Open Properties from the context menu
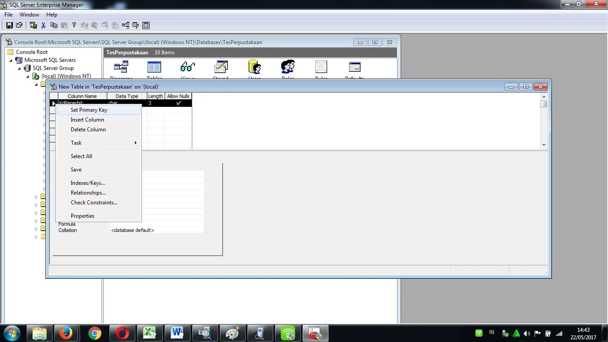This screenshot has width=608, height=342. coord(98,216)
